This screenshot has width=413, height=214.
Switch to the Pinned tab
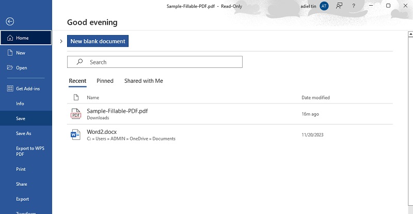click(x=105, y=81)
